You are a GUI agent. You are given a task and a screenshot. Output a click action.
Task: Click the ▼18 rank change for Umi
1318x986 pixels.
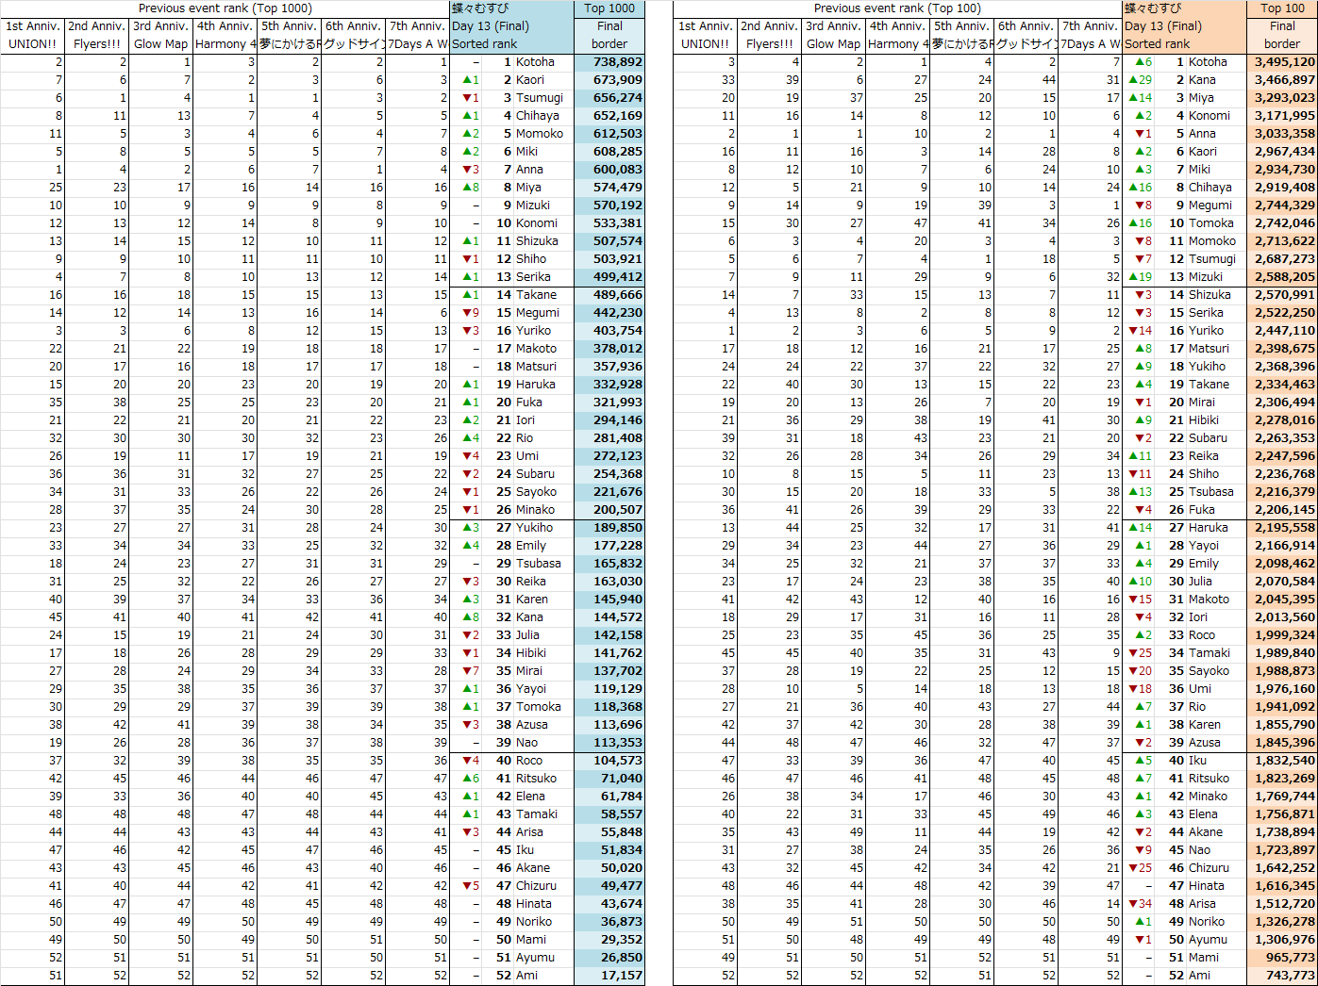[x=1139, y=689]
